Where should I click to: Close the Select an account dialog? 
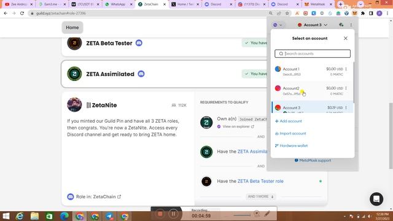346,38
